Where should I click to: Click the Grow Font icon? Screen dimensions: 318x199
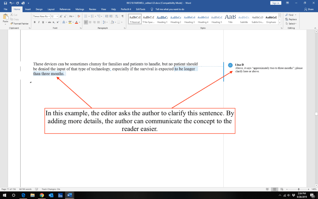coord(61,16)
